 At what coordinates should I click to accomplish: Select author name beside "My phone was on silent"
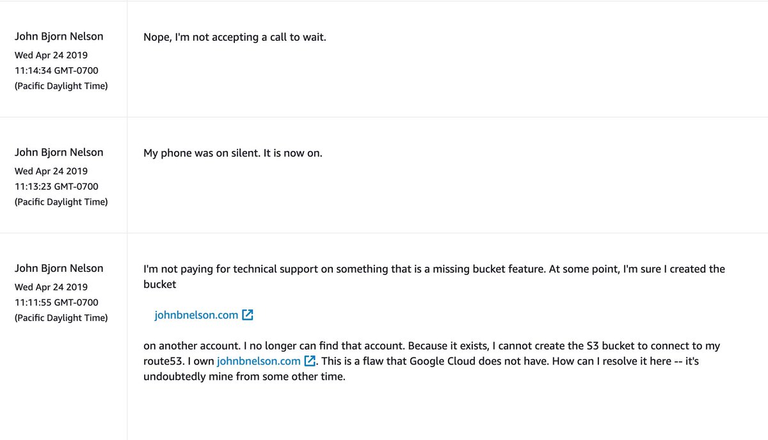(59, 152)
